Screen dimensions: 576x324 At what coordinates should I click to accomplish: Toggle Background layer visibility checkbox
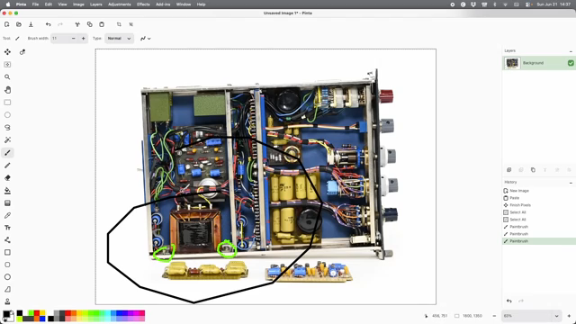571,63
